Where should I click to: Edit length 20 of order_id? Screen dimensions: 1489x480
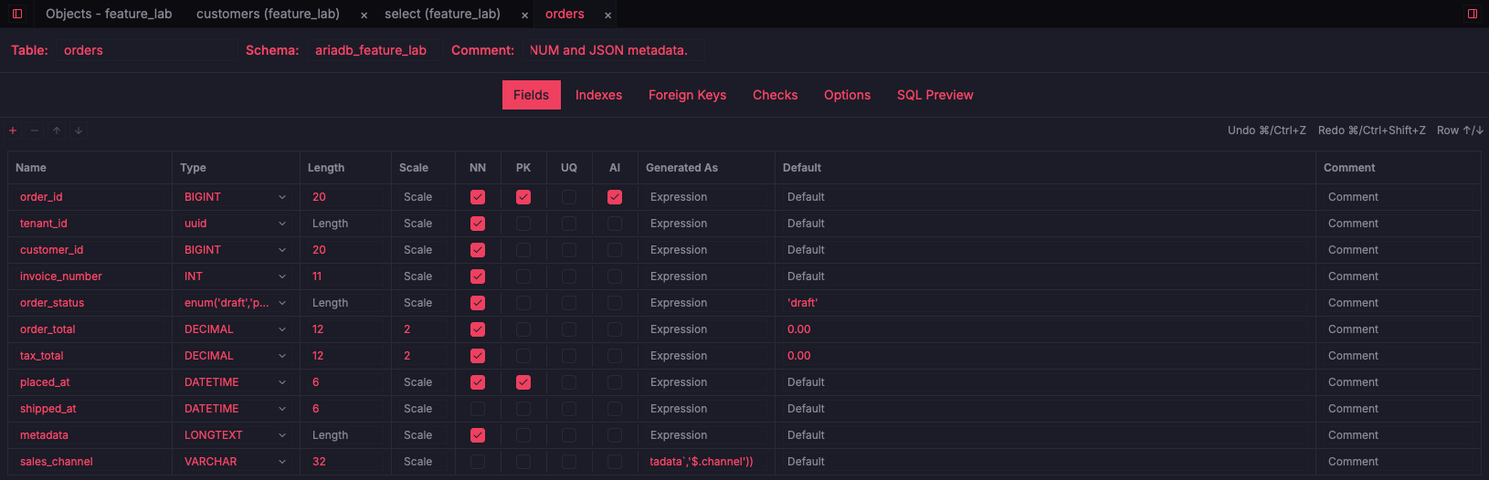coord(345,197)
